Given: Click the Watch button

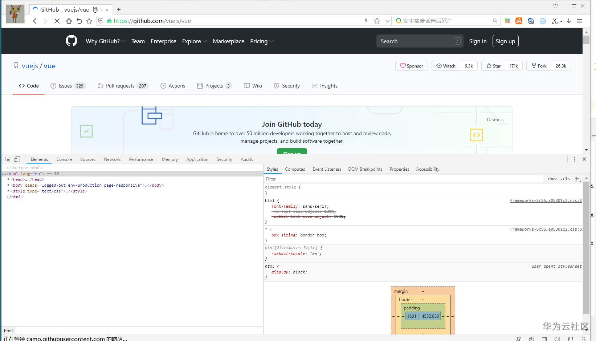Looking at the screenshot, I should (x=446, y=66).
